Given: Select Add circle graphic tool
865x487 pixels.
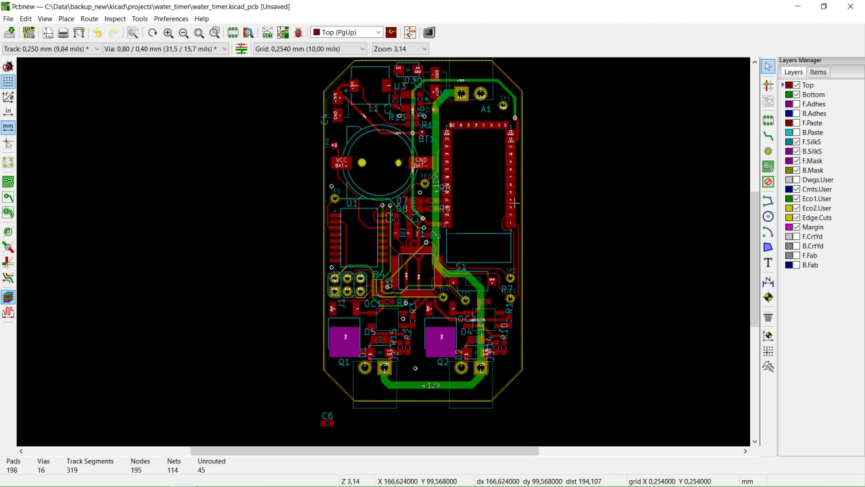Looking at the screenshot, I should coord(768,216).
